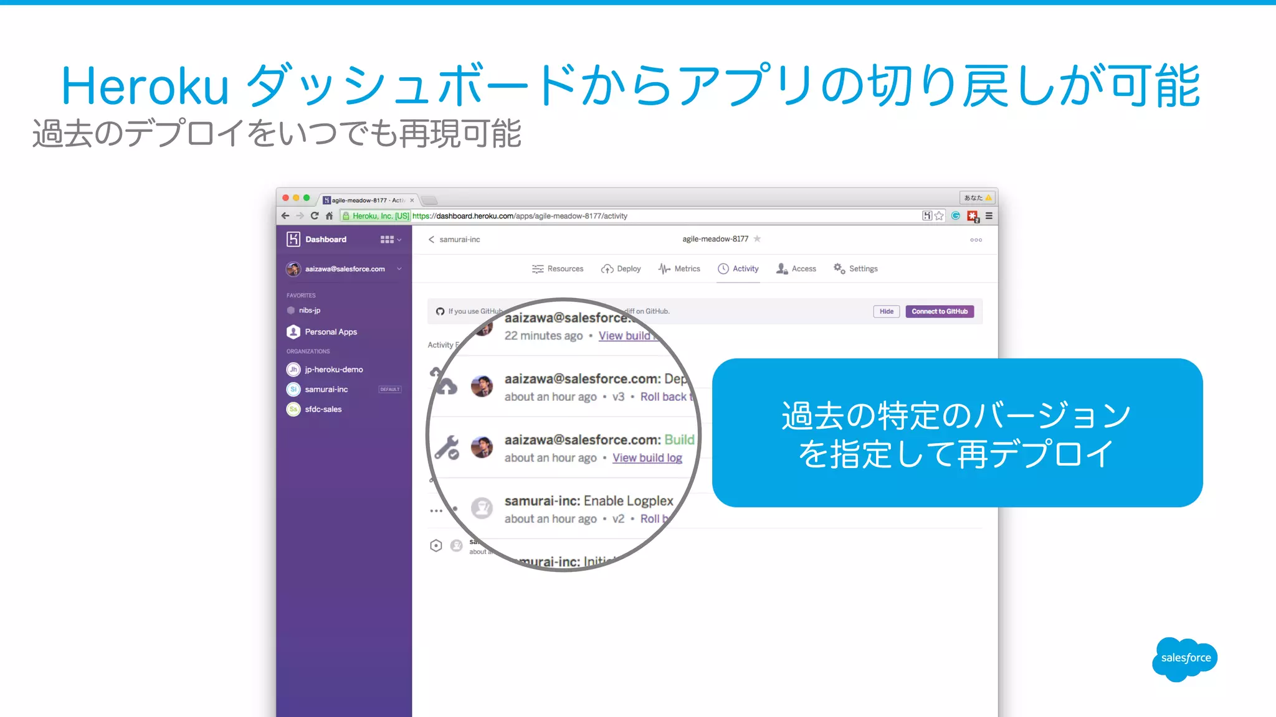Click the address bar URL field

point(629,216)
